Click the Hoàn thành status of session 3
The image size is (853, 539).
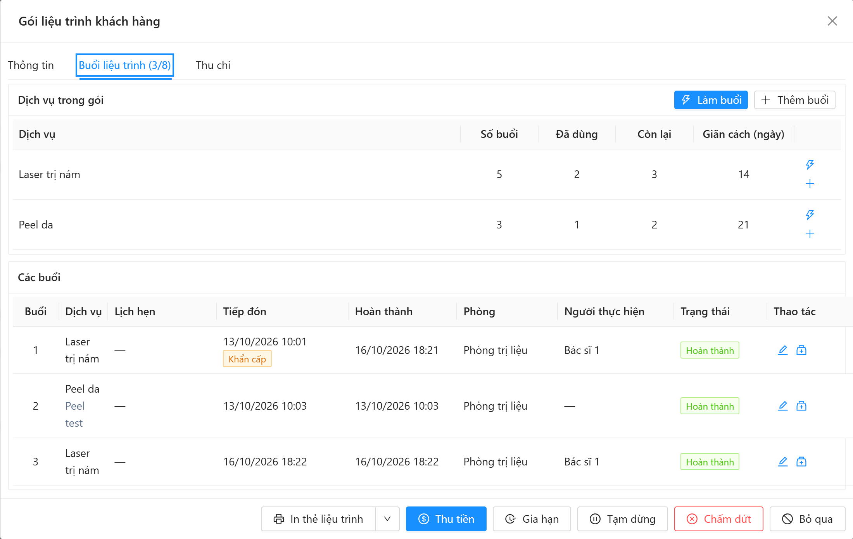[710, 462]
